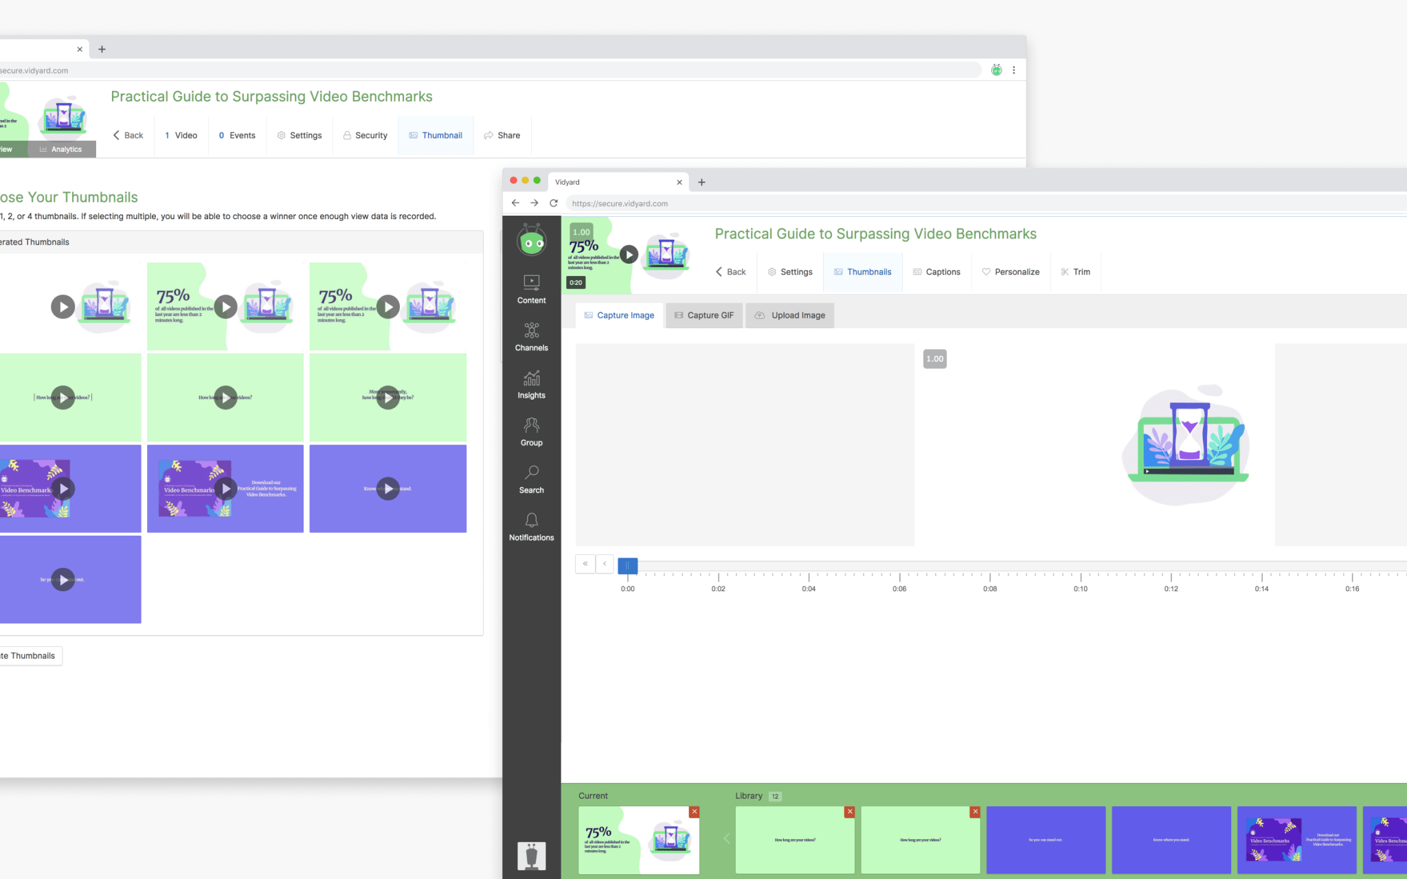Remove second library thumbnail with red X
This screenshot has width=1407, height=879.
975,812
